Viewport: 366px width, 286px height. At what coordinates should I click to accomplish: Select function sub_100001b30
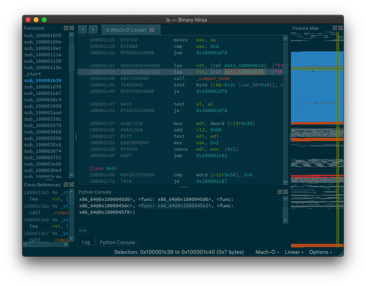coord(43,80)
